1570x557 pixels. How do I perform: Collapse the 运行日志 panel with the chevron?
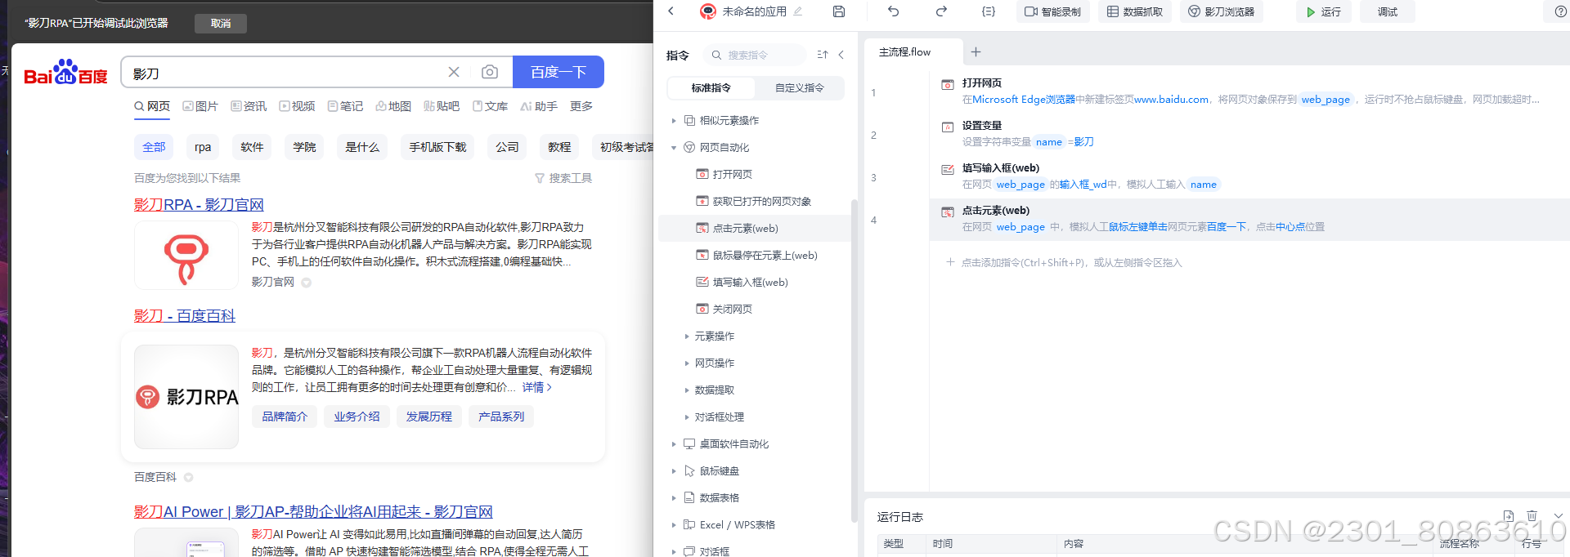coord(1558,515)
